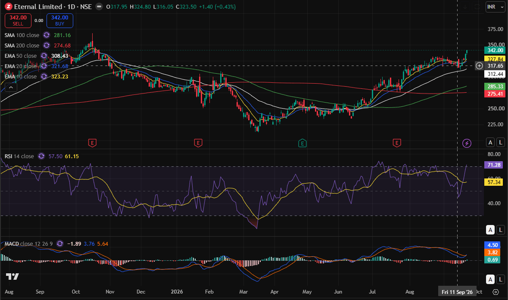
Task: Select the SMA 100 close legend label
Action: click(x=22, y=35)
